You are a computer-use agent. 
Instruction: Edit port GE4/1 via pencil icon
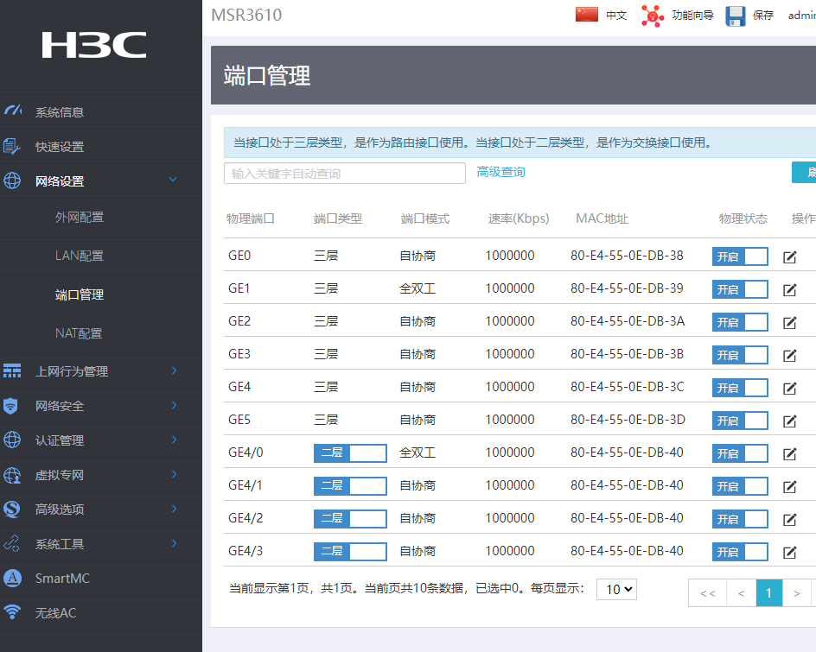tap(789, 486)
